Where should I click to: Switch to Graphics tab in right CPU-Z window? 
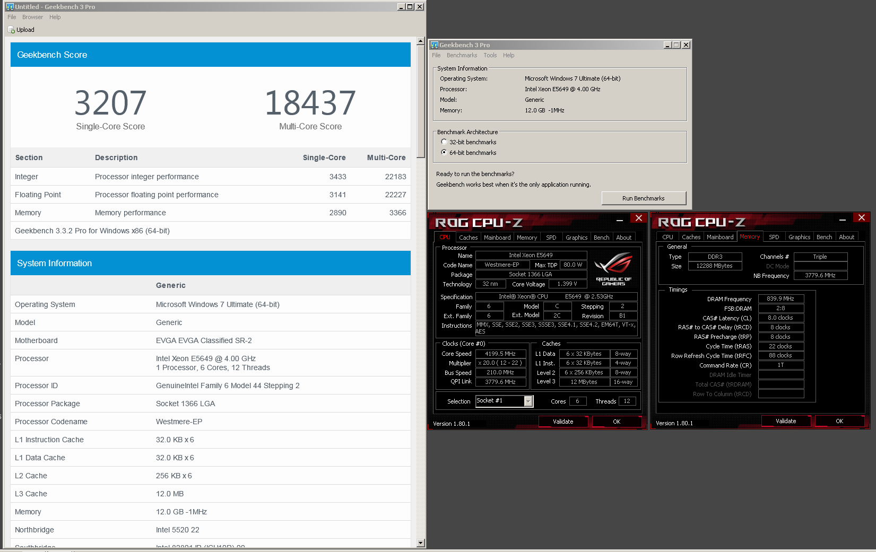[x=800, y=237]
